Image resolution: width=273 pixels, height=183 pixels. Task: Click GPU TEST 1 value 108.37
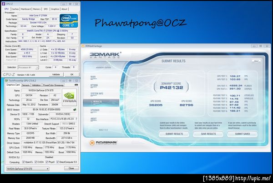pyautogui.click(x=235, y=76)
